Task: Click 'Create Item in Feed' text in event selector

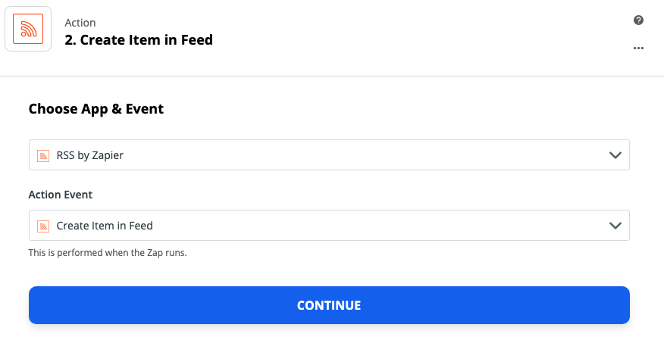Action: [105, 226]
